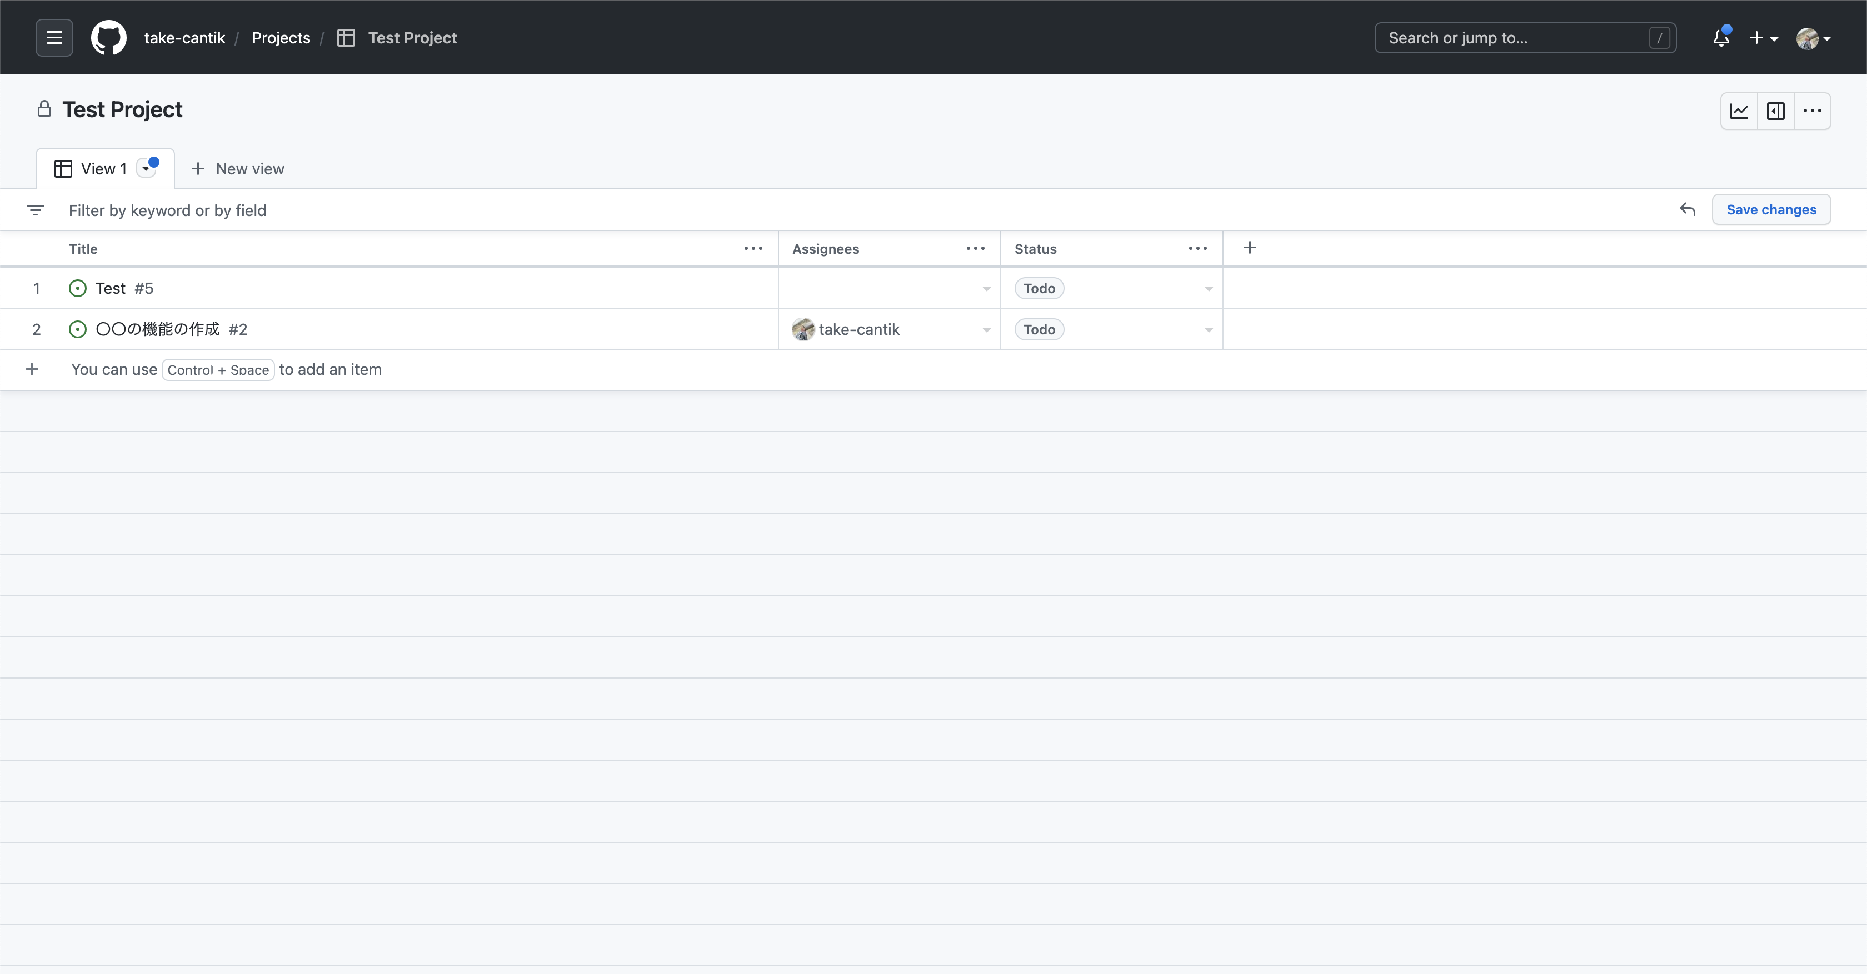Click the GitHub logo icon

coord(109,38)
